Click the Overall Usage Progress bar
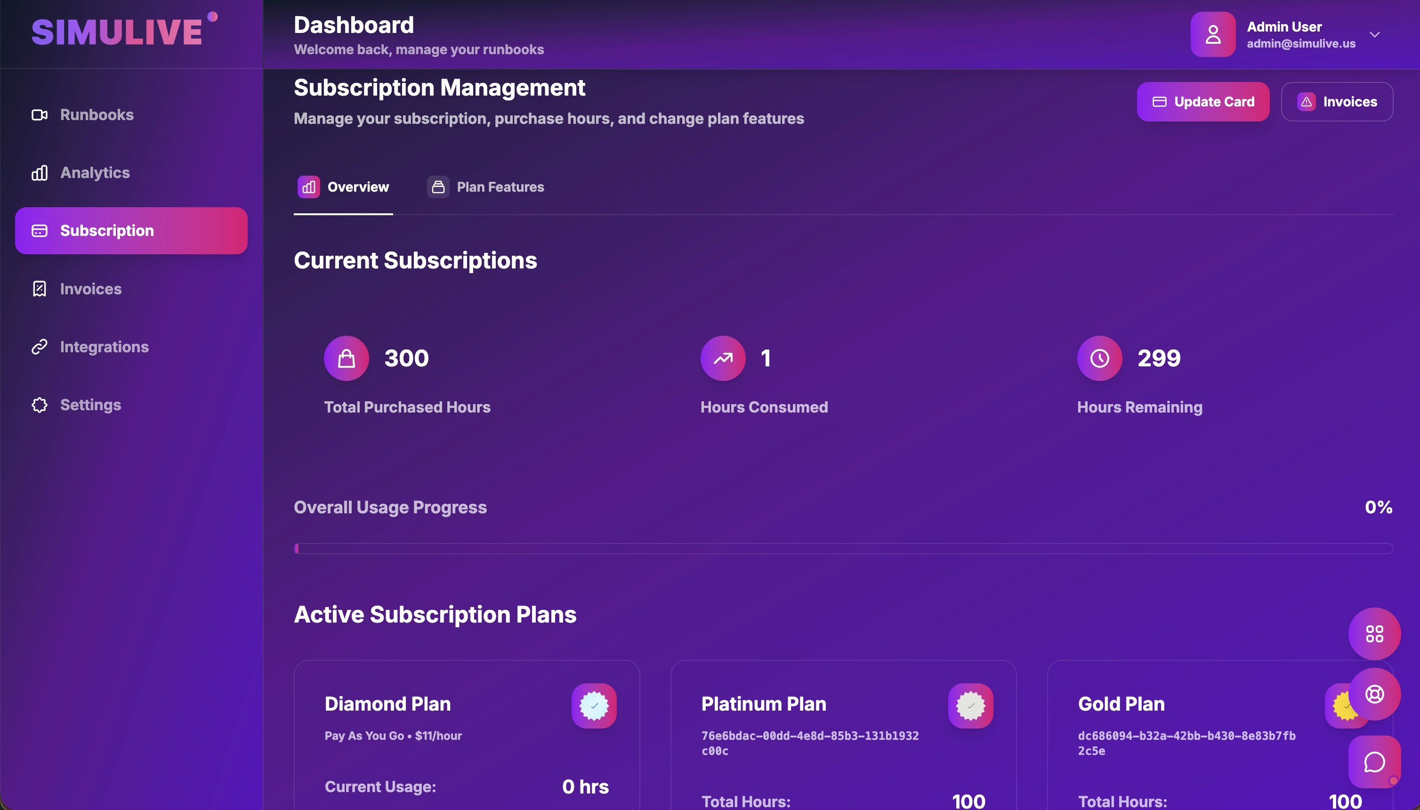The height and width of the screenshot is (810, 1420). [843, 549]
